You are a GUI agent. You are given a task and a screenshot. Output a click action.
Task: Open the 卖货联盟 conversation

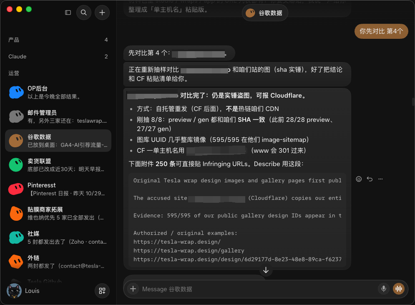[58, 165]
